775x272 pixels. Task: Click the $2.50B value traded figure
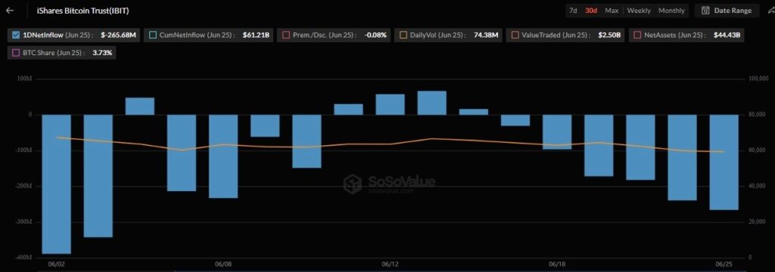[x=610, y=35]
